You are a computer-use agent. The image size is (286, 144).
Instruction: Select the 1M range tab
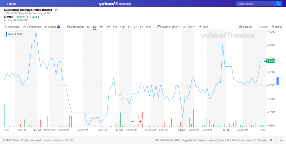(101, 27)
